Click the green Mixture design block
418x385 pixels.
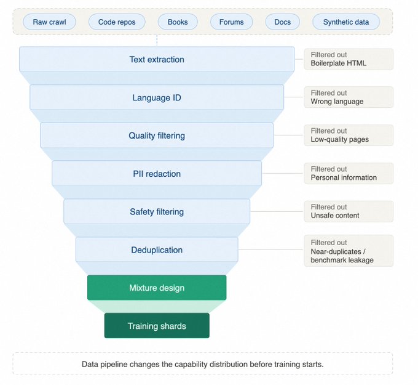point(157,288)
